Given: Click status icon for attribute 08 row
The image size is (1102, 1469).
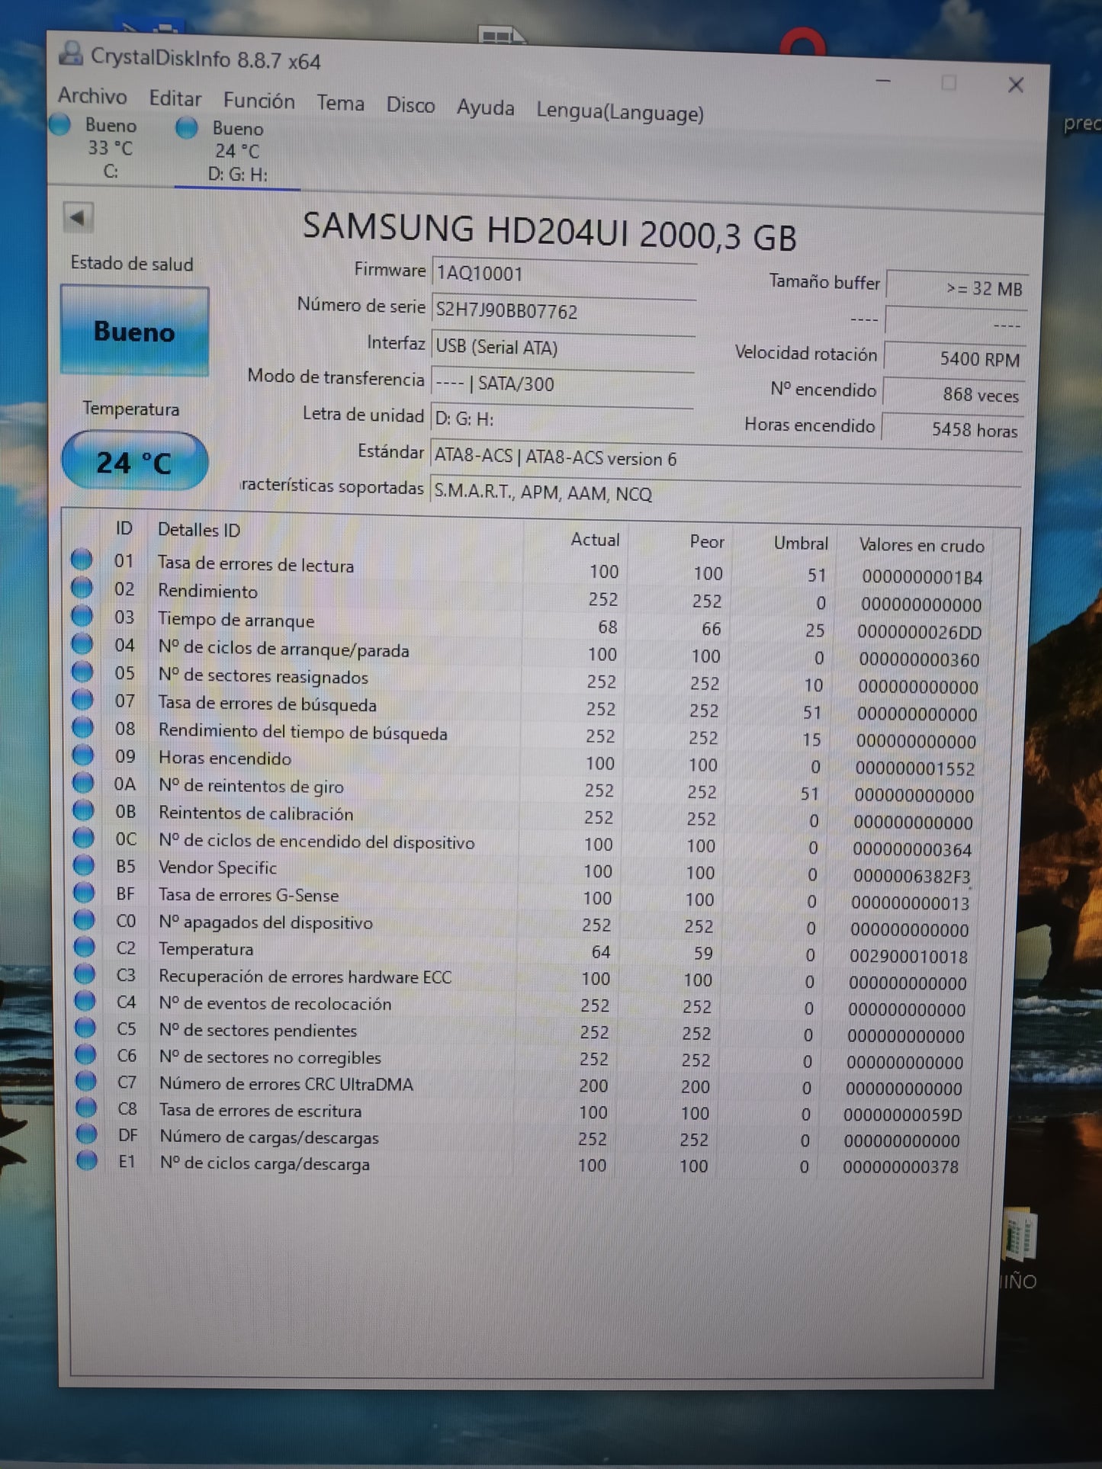Looking at the screenshot, I should click(x=83, y=727).
